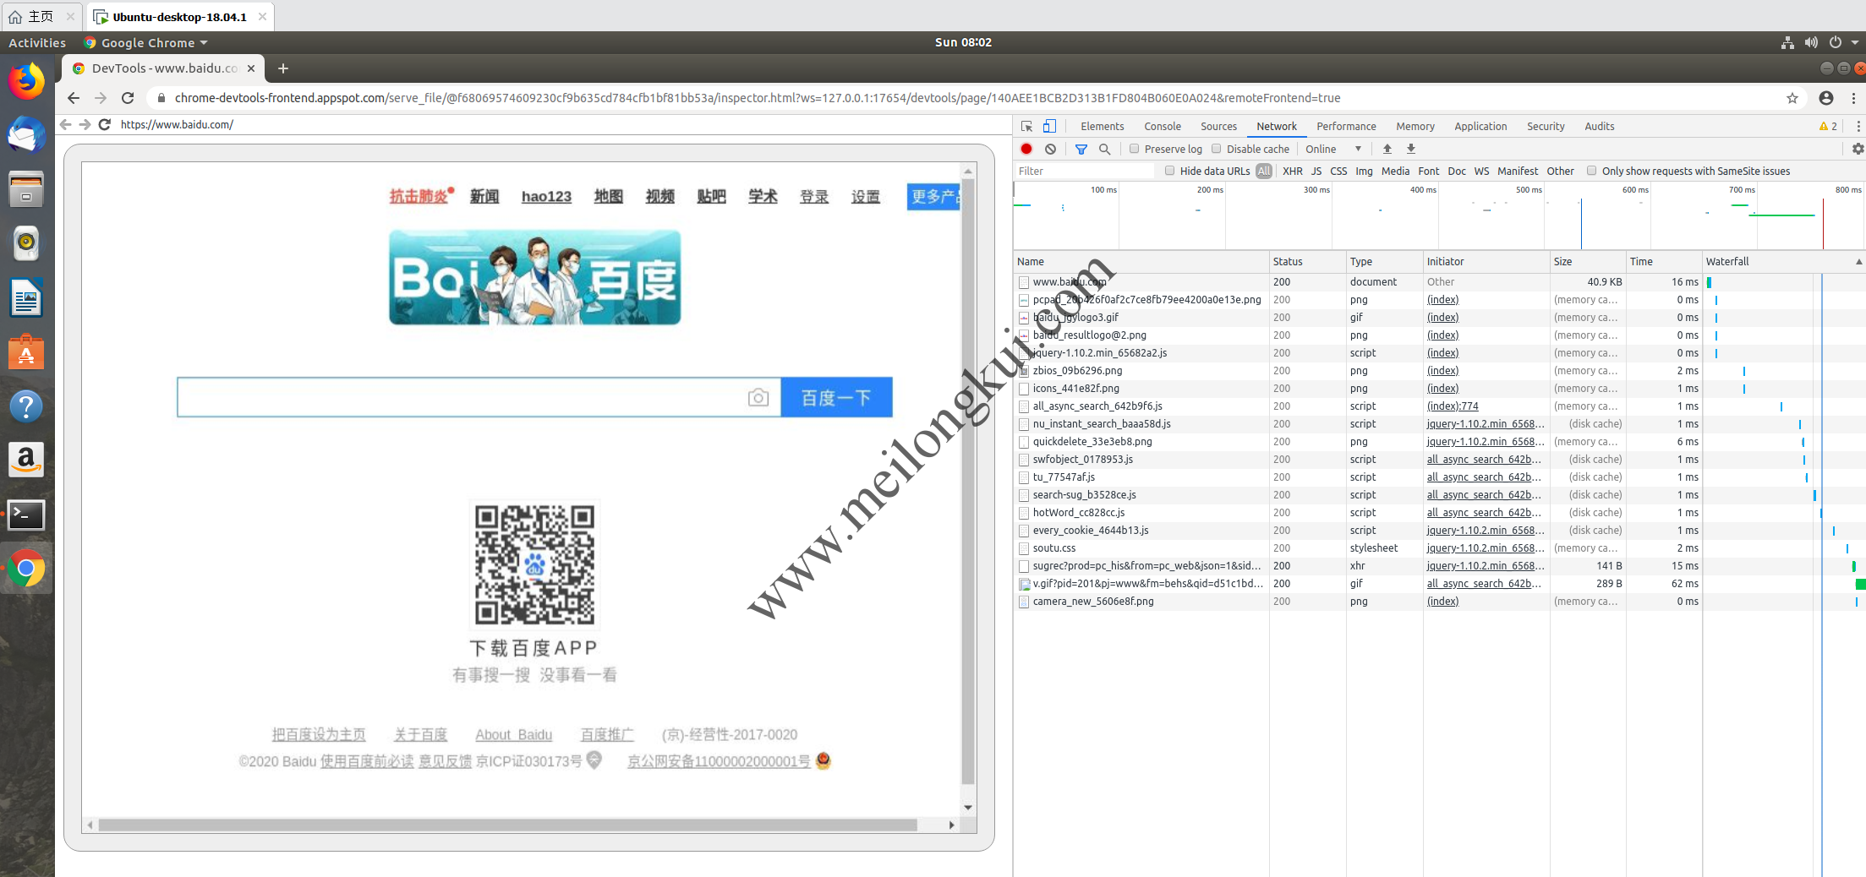
Task: Go back in Chrome browser
Action: (74, 98)
